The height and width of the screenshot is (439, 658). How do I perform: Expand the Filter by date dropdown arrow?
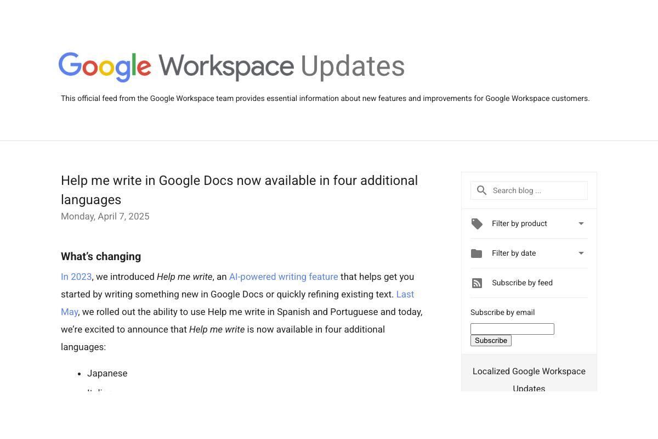(x=581, y=253)
